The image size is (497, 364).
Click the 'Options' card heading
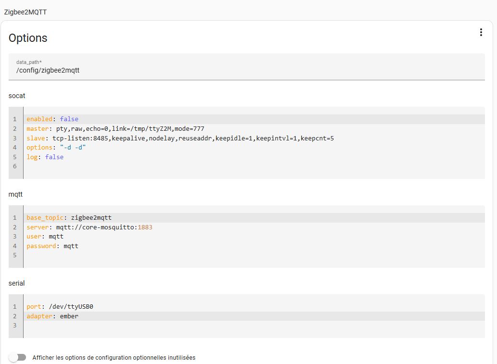pyautogui.click(x=28, y=38)
